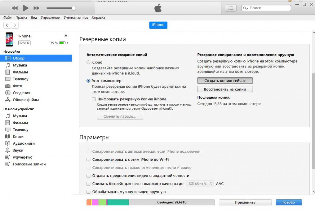Enable Шифровать резервную копию iPhone checkbox

(x=94, y=99)
